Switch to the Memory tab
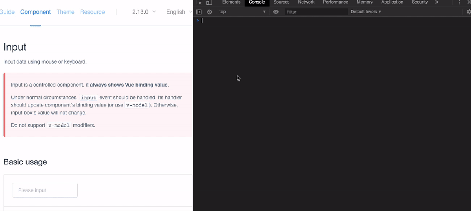The height and width of the screenshot is (211, 471). 365,2
